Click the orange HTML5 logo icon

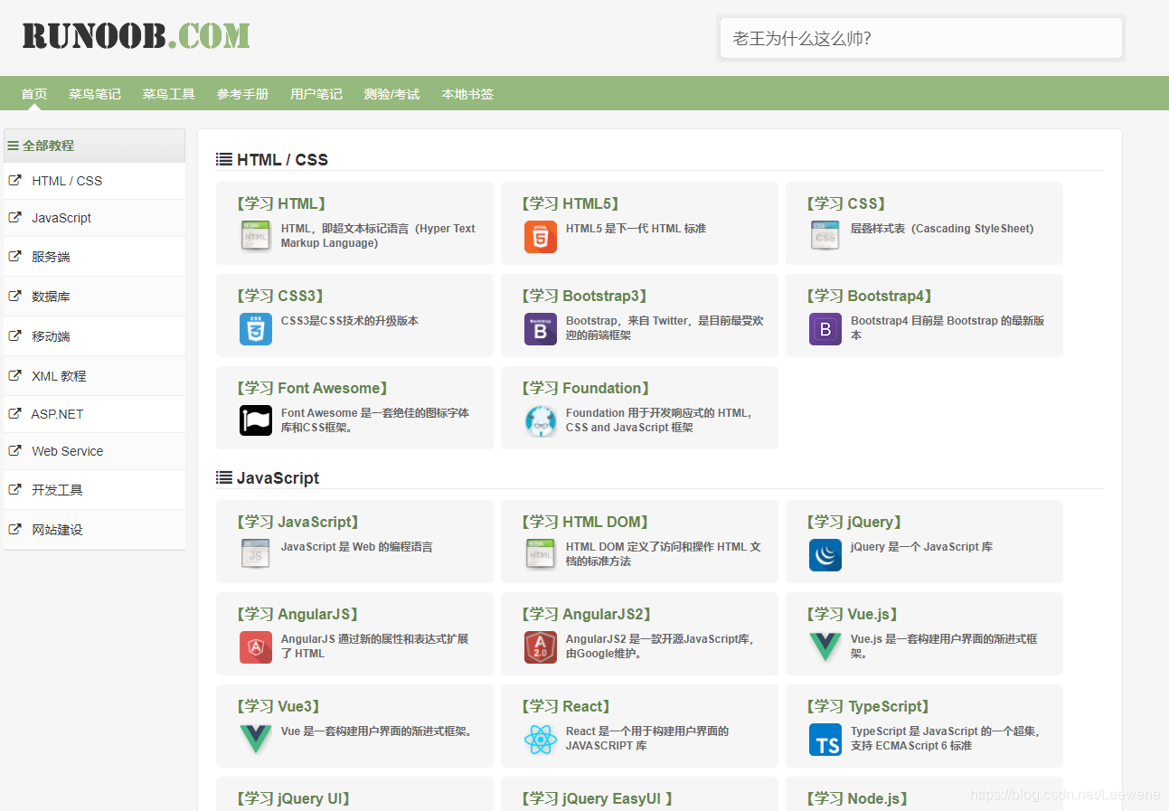tap(541, 237)
